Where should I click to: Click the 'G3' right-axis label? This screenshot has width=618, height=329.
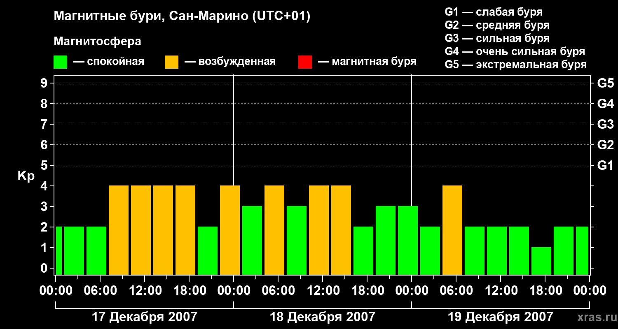pos(606,124)
